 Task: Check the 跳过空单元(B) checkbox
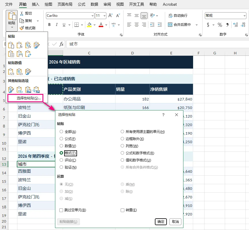pos(61,210)
